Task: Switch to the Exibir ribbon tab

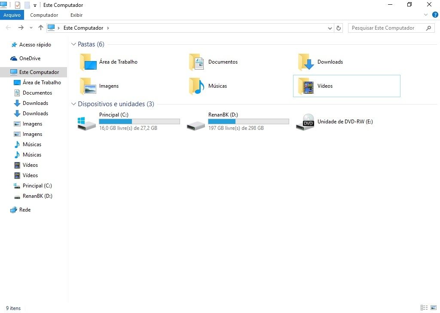Action: tap(76, 15)
